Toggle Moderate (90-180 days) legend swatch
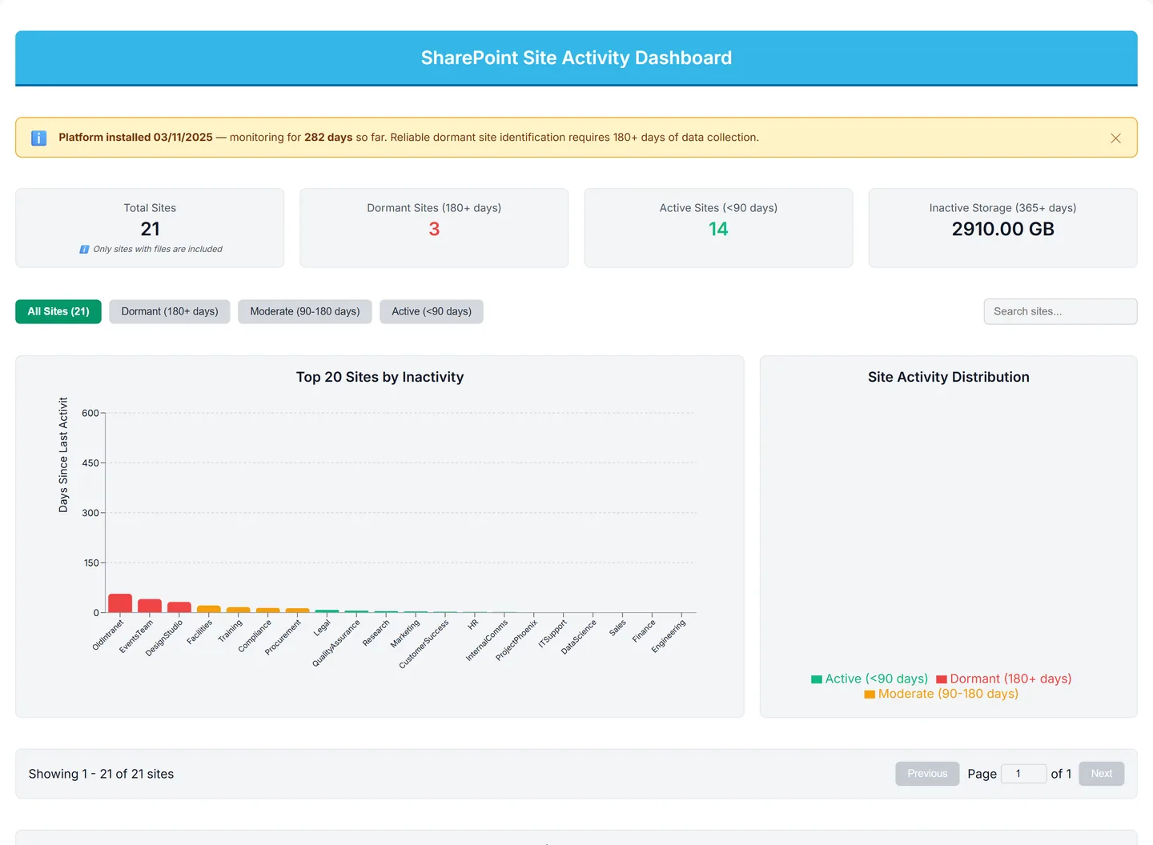Image resolution: width=1153 pixels, height=845 pixels. (x=870, y=695)
